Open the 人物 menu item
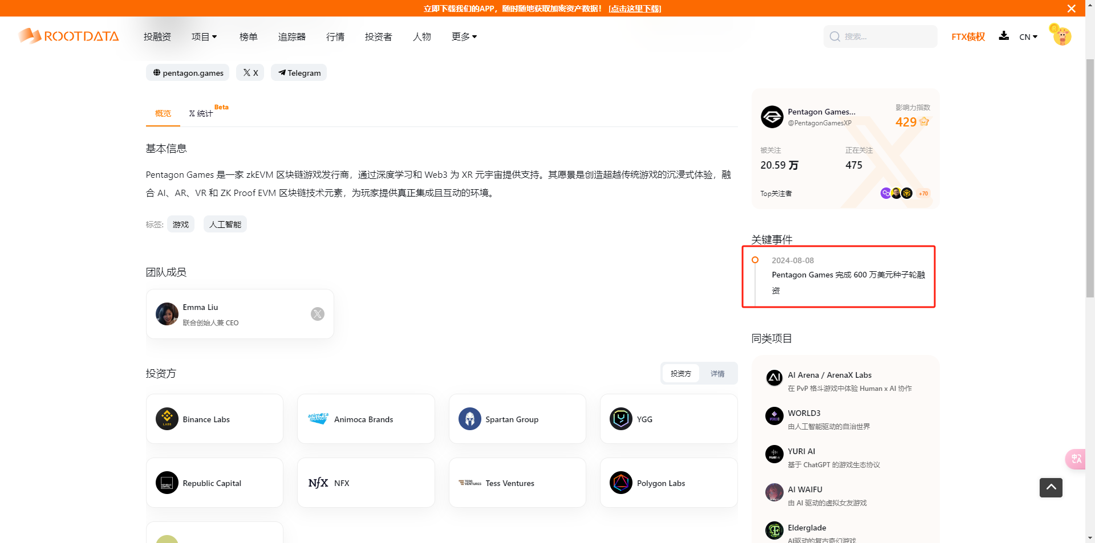This screenshot has width=1095, height=543. tap(421, 36)
